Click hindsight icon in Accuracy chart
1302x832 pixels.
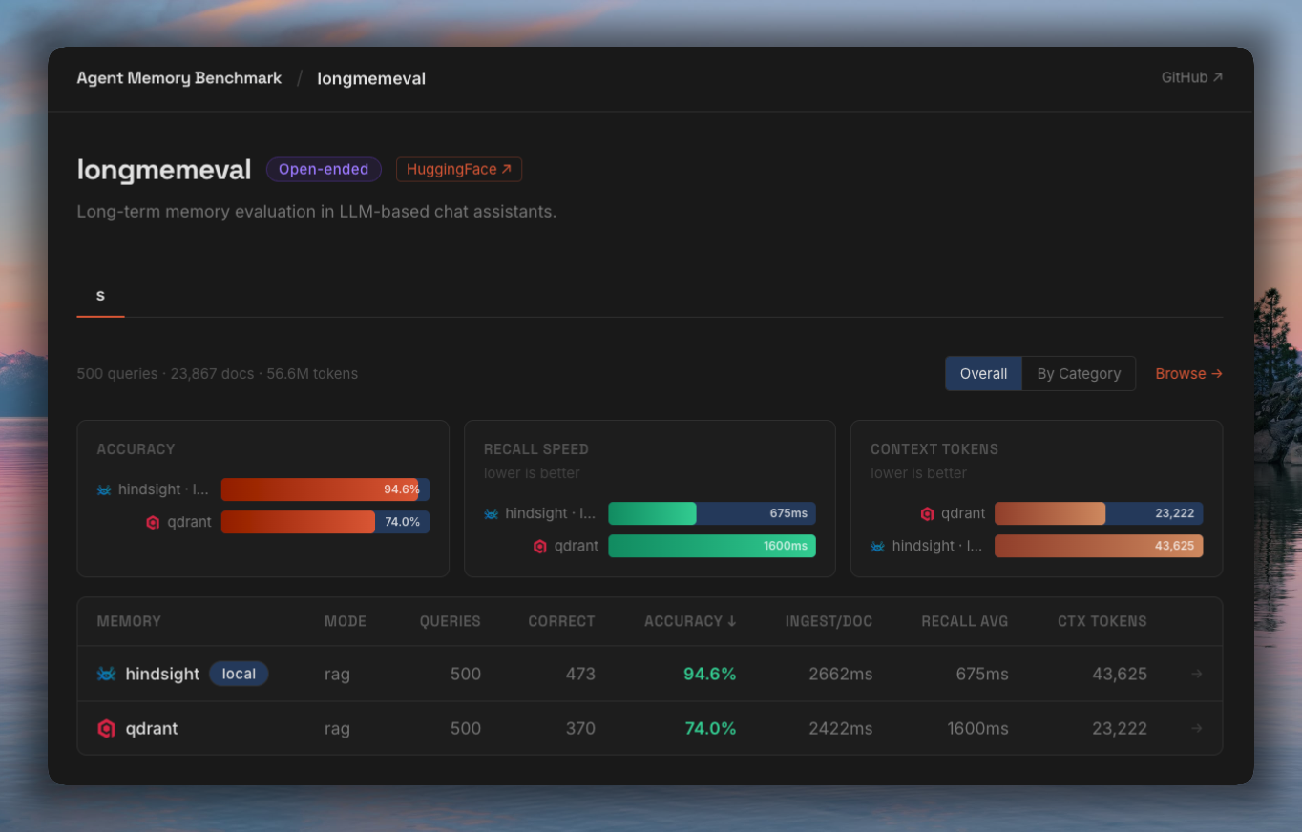click(104, 489)
